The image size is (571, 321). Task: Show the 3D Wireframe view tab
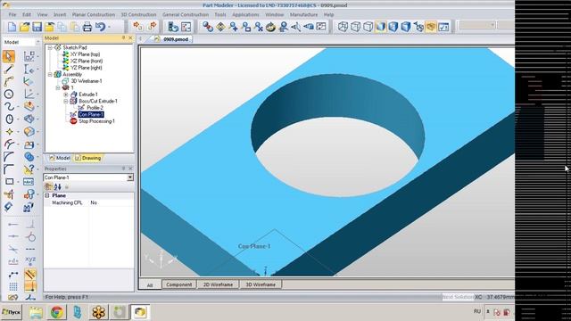click(261, 284)
